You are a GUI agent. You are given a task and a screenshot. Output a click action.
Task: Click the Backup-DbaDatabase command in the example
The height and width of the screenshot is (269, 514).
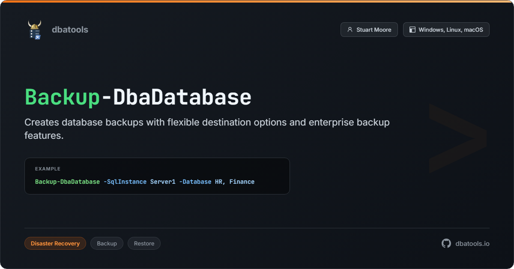67,182
